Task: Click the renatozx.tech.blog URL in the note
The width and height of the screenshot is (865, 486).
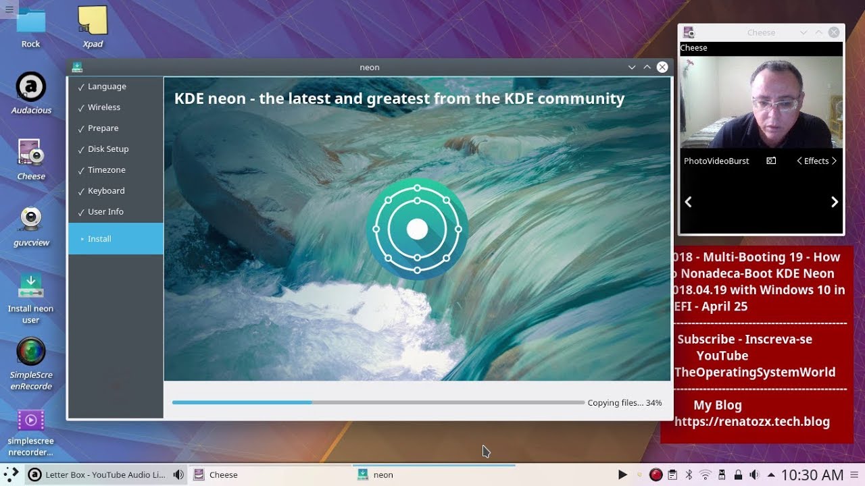Action: (752, 422)
